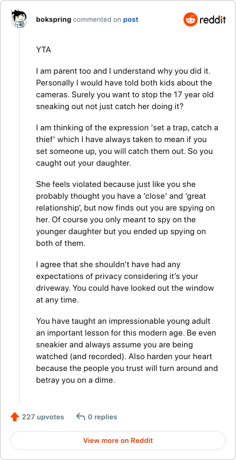This screenshot has width=236, height=460.
Task: Select the 'I agree that she shouldn't' paragraph
Action: (x=125, y=282)
